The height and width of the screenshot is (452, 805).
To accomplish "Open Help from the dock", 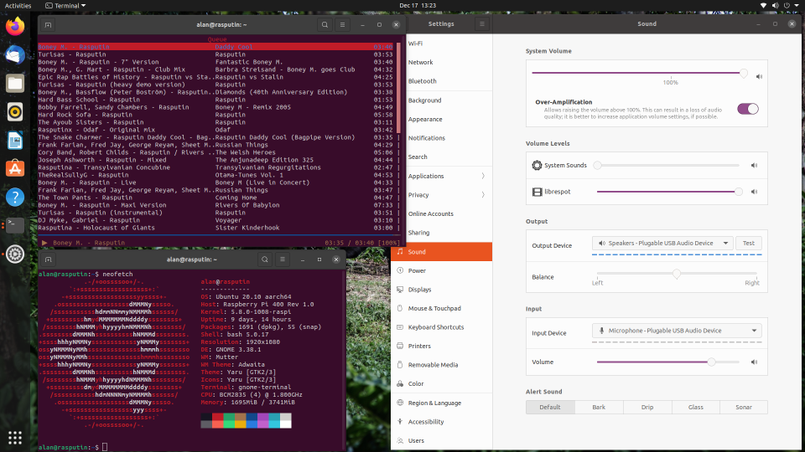I will point(15,197).
